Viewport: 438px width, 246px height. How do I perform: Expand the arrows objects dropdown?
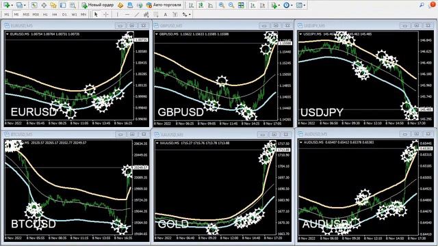tap(190, 14)
